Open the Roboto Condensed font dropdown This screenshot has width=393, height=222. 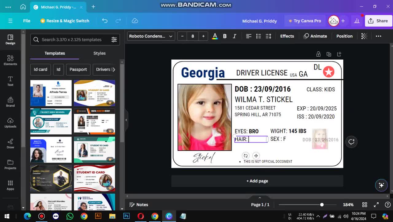(151, 36)
